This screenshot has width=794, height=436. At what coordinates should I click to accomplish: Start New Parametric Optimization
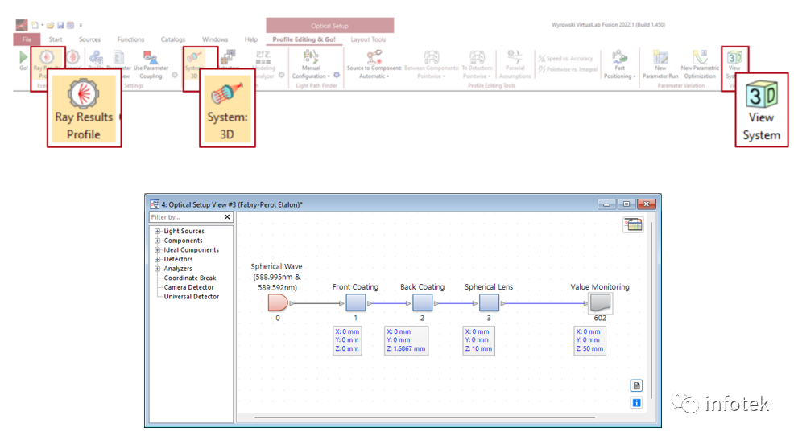[700, 64]
